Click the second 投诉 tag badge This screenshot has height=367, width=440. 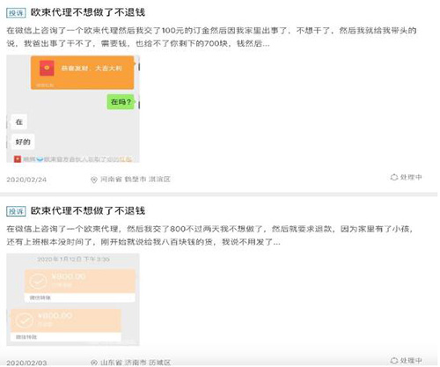tap(16, 211)
